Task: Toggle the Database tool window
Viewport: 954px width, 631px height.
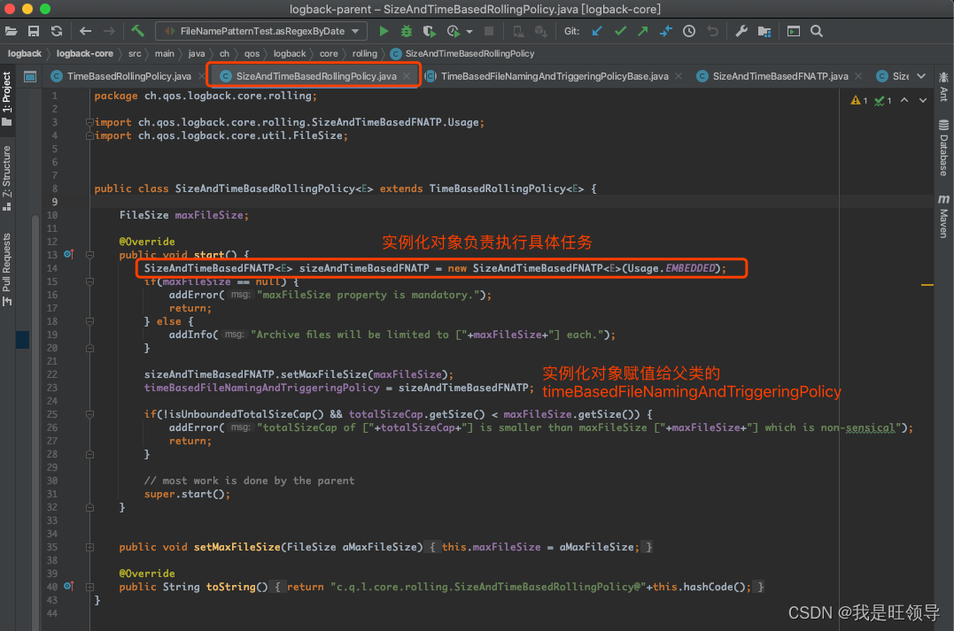Action: click(943, 148)
